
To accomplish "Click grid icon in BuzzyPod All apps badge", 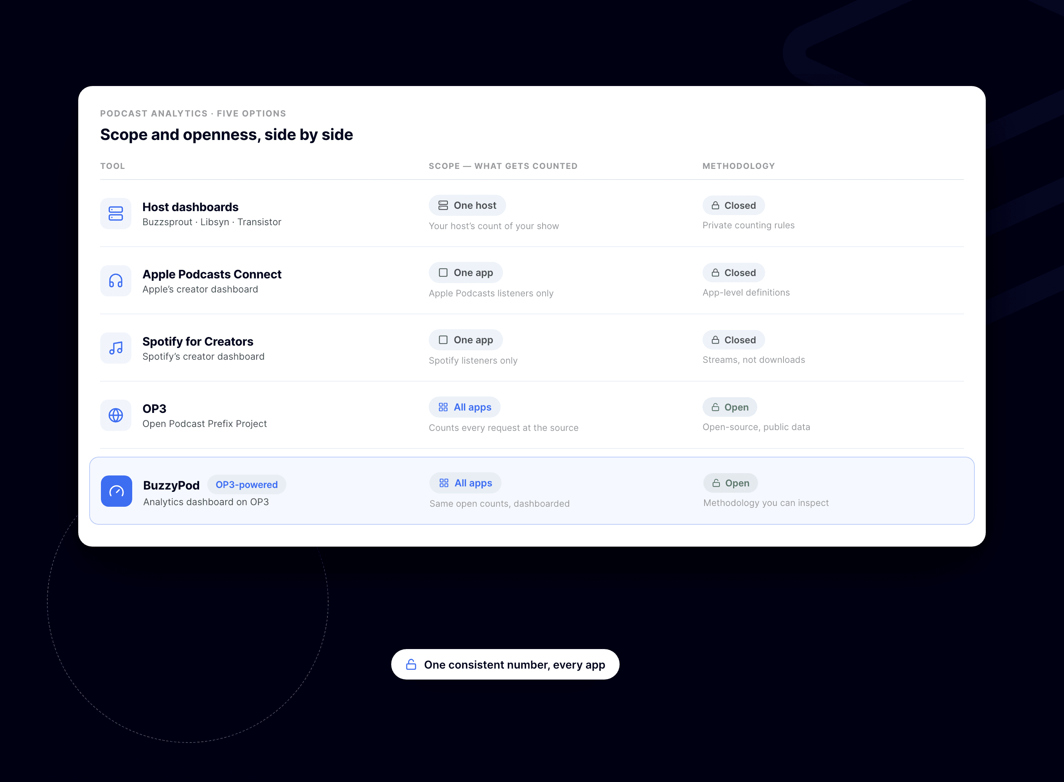I will tap(444, 483).
